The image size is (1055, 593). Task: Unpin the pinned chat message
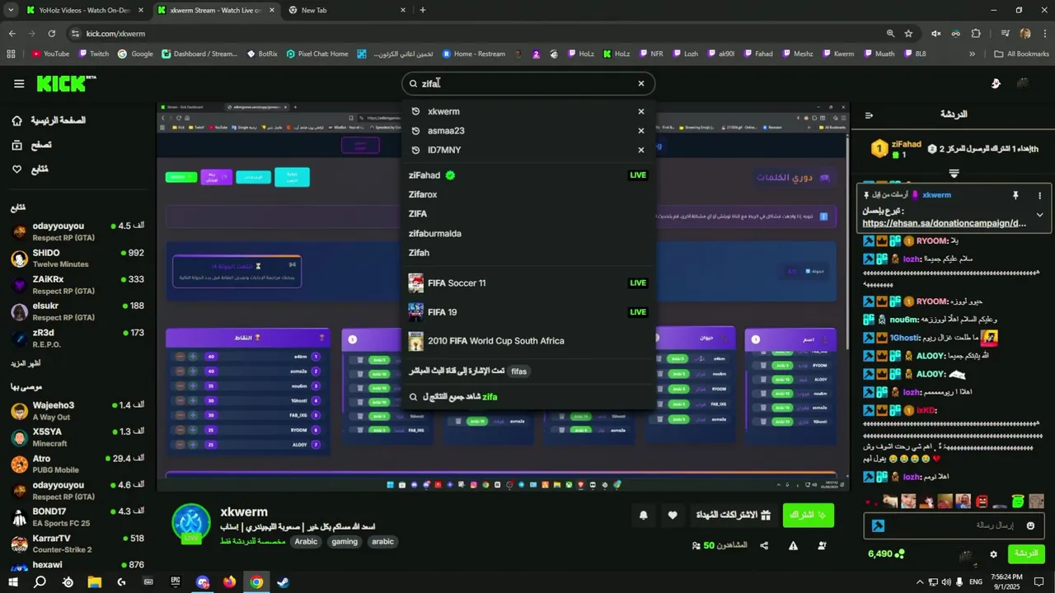click(1015, 195)
